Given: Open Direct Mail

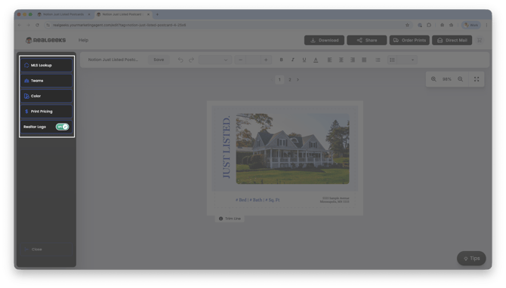Looking at the screenshot, I should click(x=452, y=40).
